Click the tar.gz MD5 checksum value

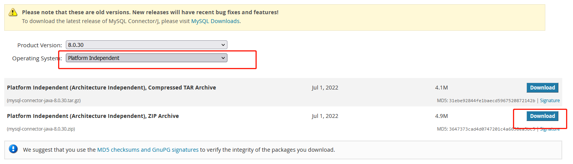click(491, 101)
